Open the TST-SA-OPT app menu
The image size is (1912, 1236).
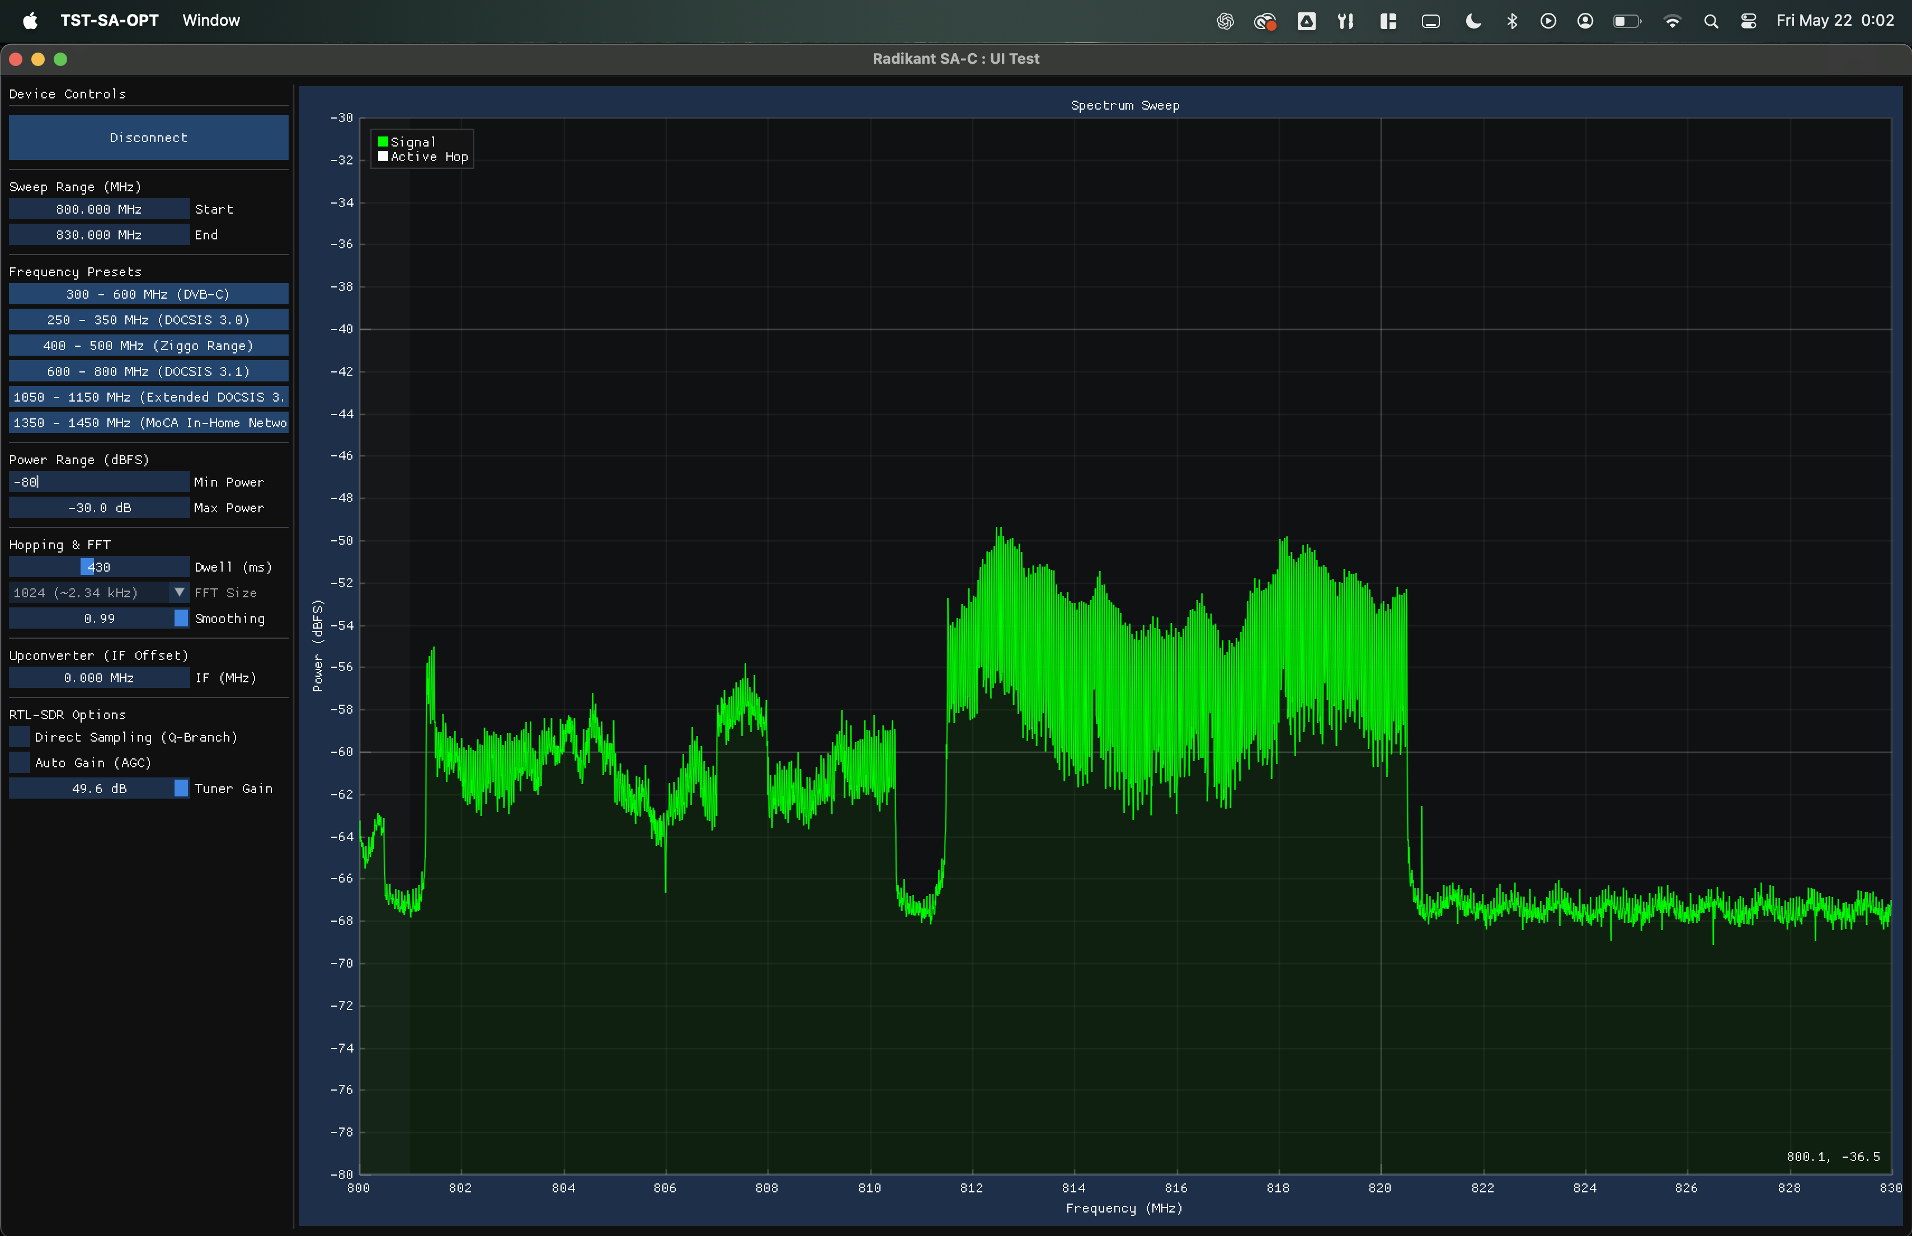click(x=109, y=20)
